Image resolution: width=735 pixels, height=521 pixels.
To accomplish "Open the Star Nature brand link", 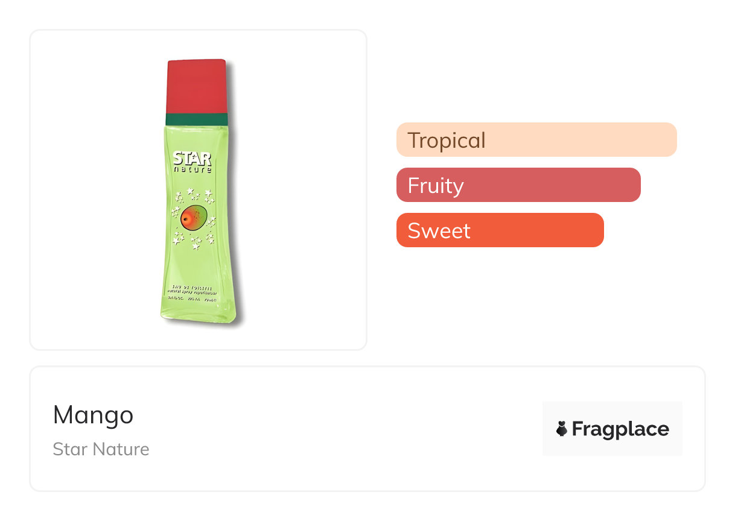I will [x=101, y=449].
